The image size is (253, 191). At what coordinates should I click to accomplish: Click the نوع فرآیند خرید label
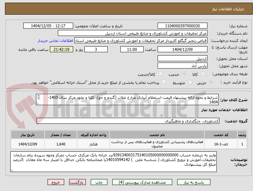point(234,82)
